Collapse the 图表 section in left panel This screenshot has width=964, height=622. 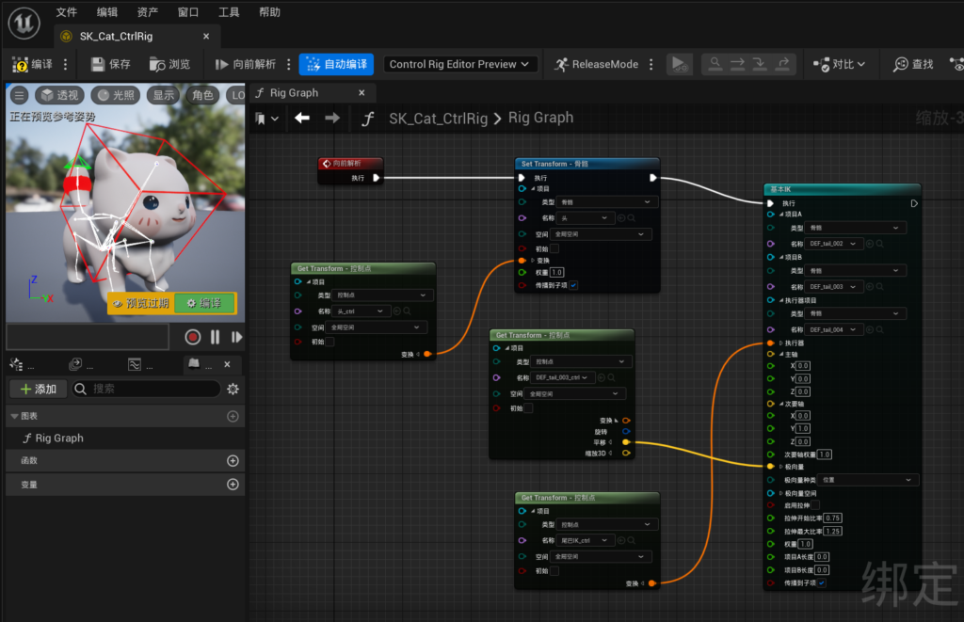[14, 416]
